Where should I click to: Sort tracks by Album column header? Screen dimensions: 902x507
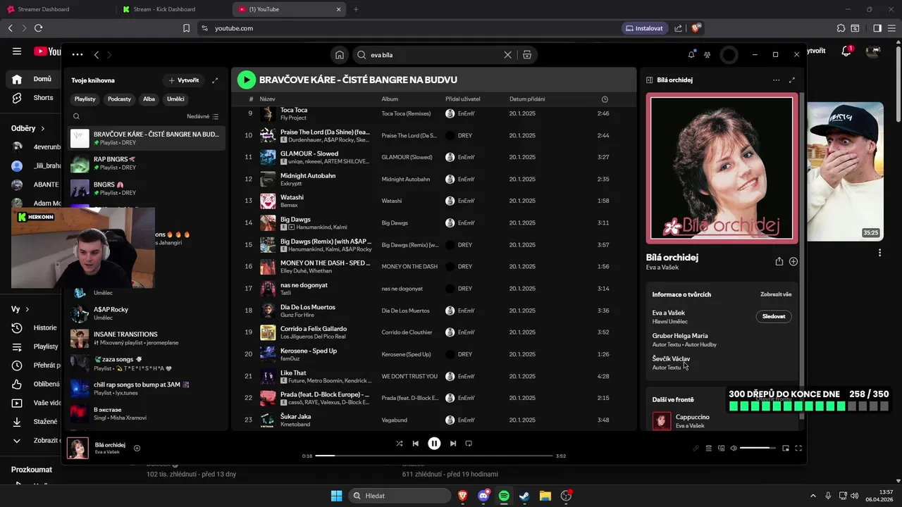[390, 99]
